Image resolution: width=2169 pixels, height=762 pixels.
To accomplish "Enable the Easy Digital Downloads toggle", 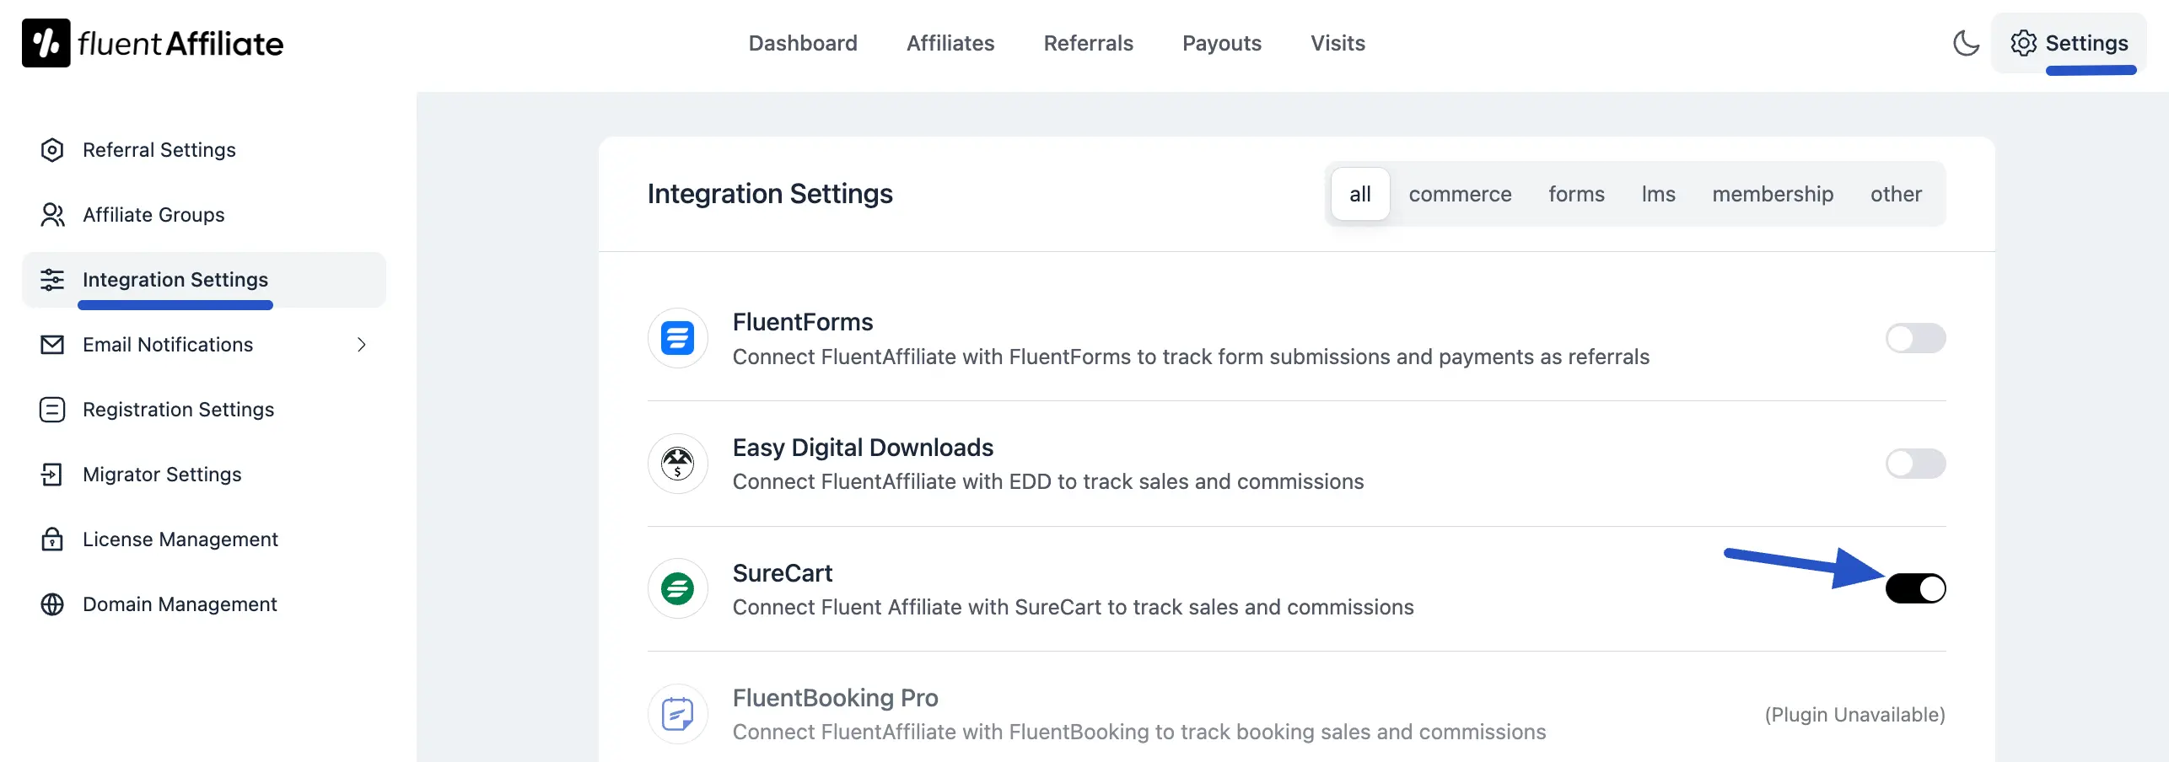I will click(1914, 463).
